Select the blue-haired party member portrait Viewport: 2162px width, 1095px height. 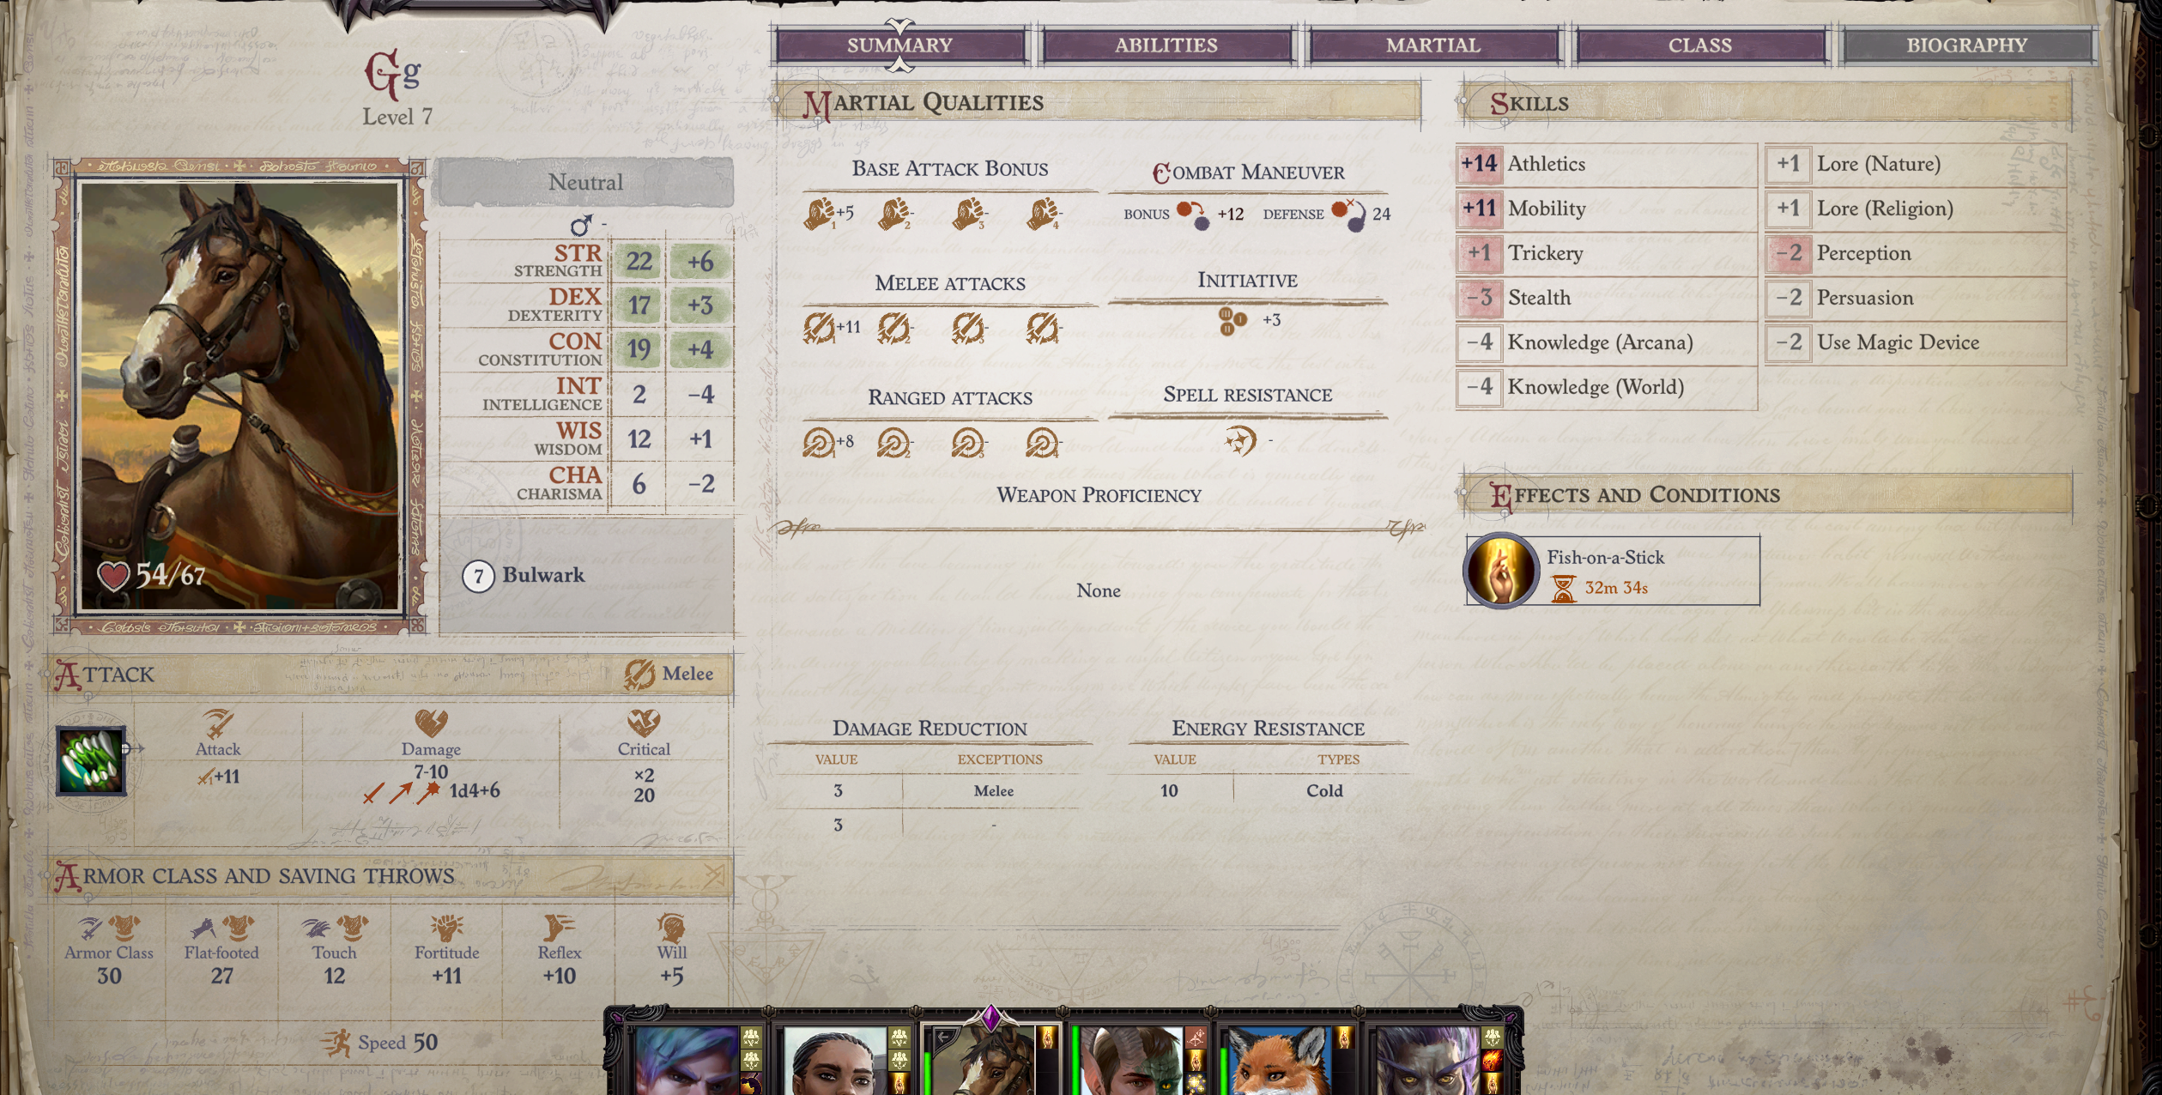(x=687, y=1061)
